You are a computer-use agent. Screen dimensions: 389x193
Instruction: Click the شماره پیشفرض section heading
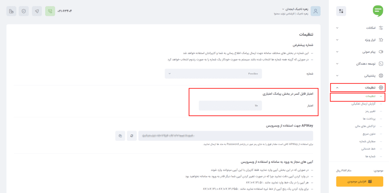pos(303,45)
